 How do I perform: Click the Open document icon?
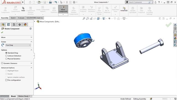point(39,2)
